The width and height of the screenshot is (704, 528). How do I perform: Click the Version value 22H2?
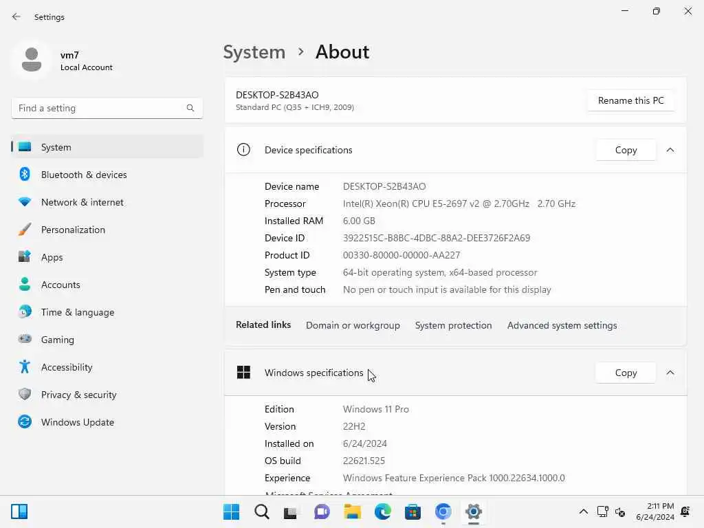click(354, 426)
